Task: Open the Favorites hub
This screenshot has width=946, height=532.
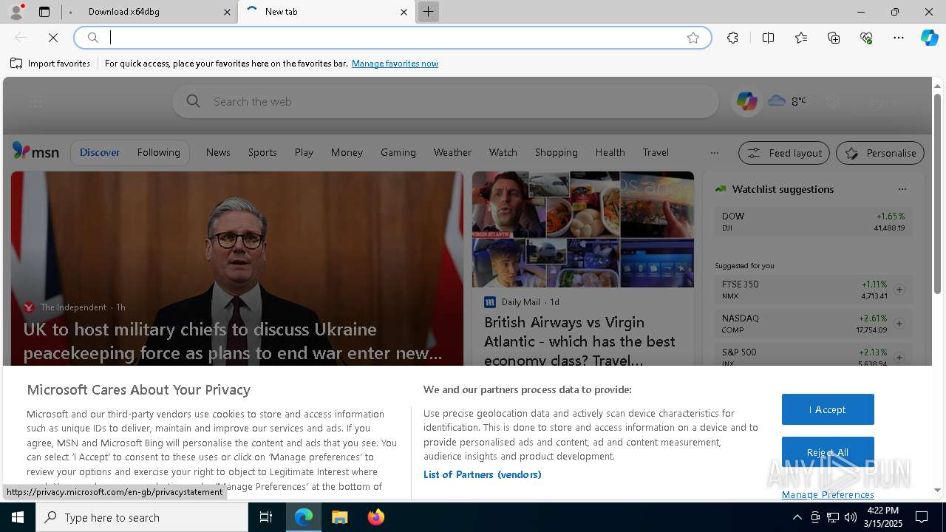Action: 801,38
